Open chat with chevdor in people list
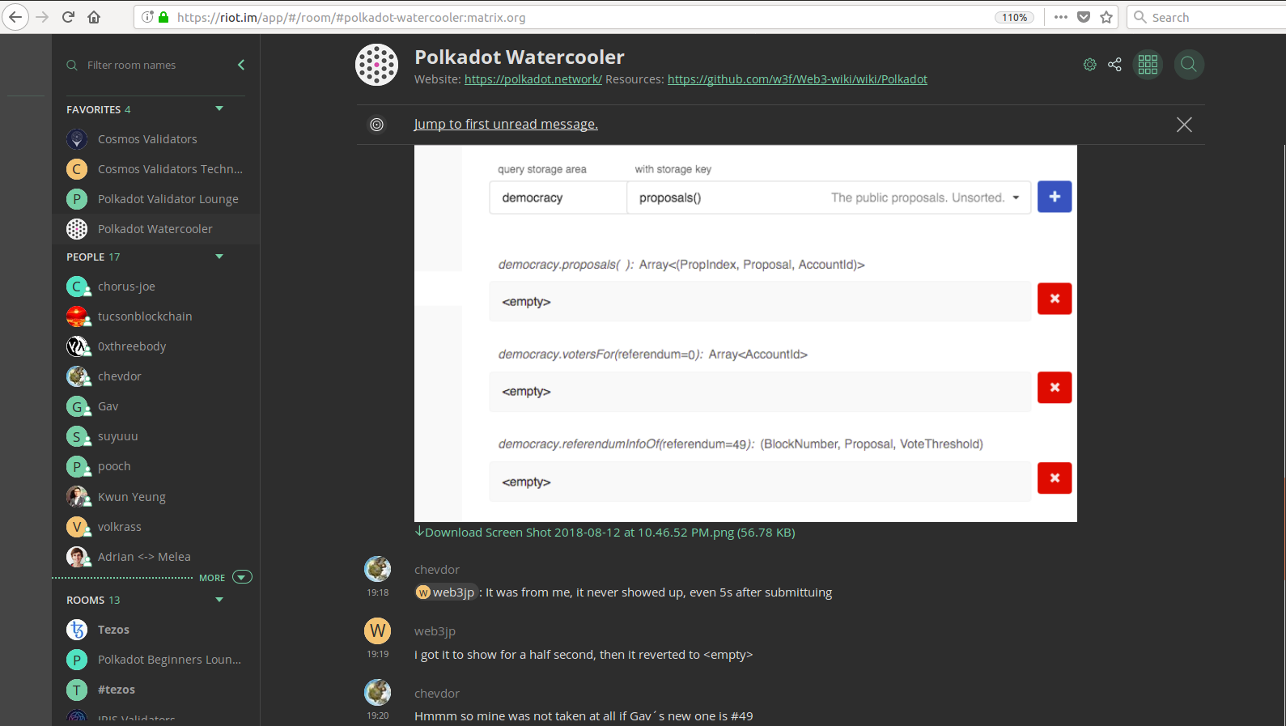The height and width of the screenshot is (726, 1286). pos(155,376)
